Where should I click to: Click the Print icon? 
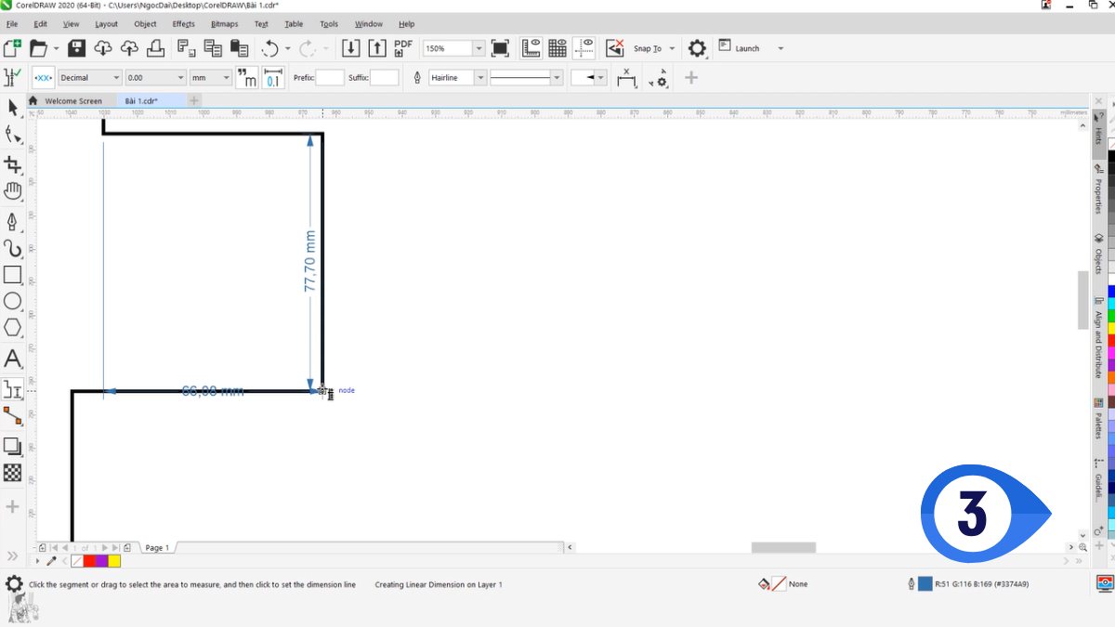(x=156, y=48)
